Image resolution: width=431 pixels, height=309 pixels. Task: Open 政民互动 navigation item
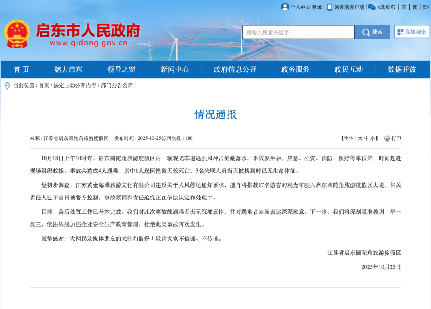[x=348, y=69]
